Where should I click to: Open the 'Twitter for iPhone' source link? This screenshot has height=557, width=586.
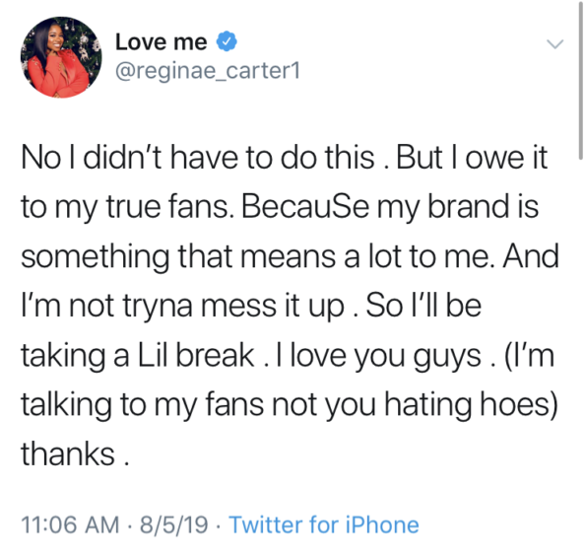[324, 524]
